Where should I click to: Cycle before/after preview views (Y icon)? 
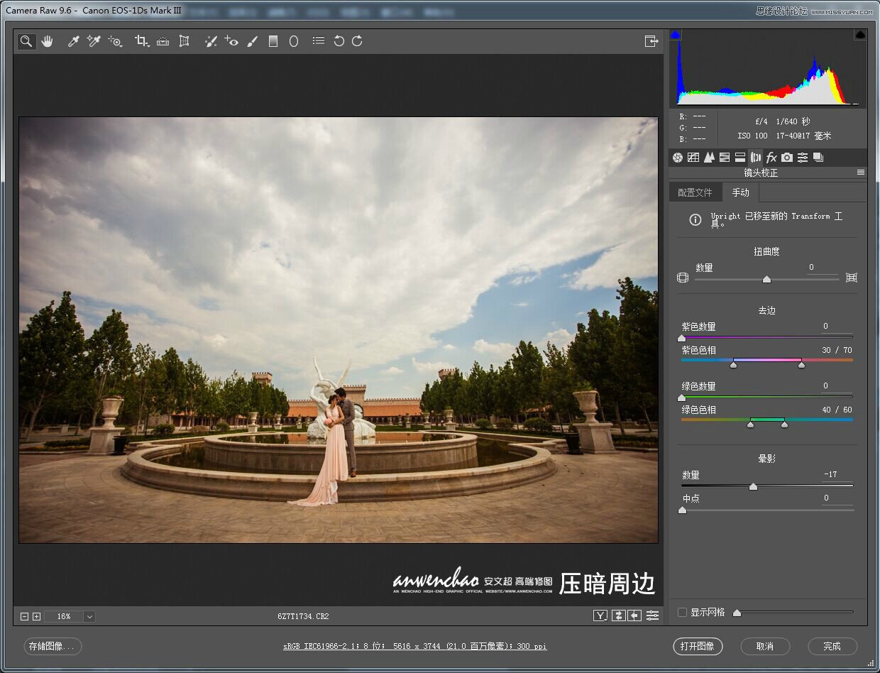point(600,615)
